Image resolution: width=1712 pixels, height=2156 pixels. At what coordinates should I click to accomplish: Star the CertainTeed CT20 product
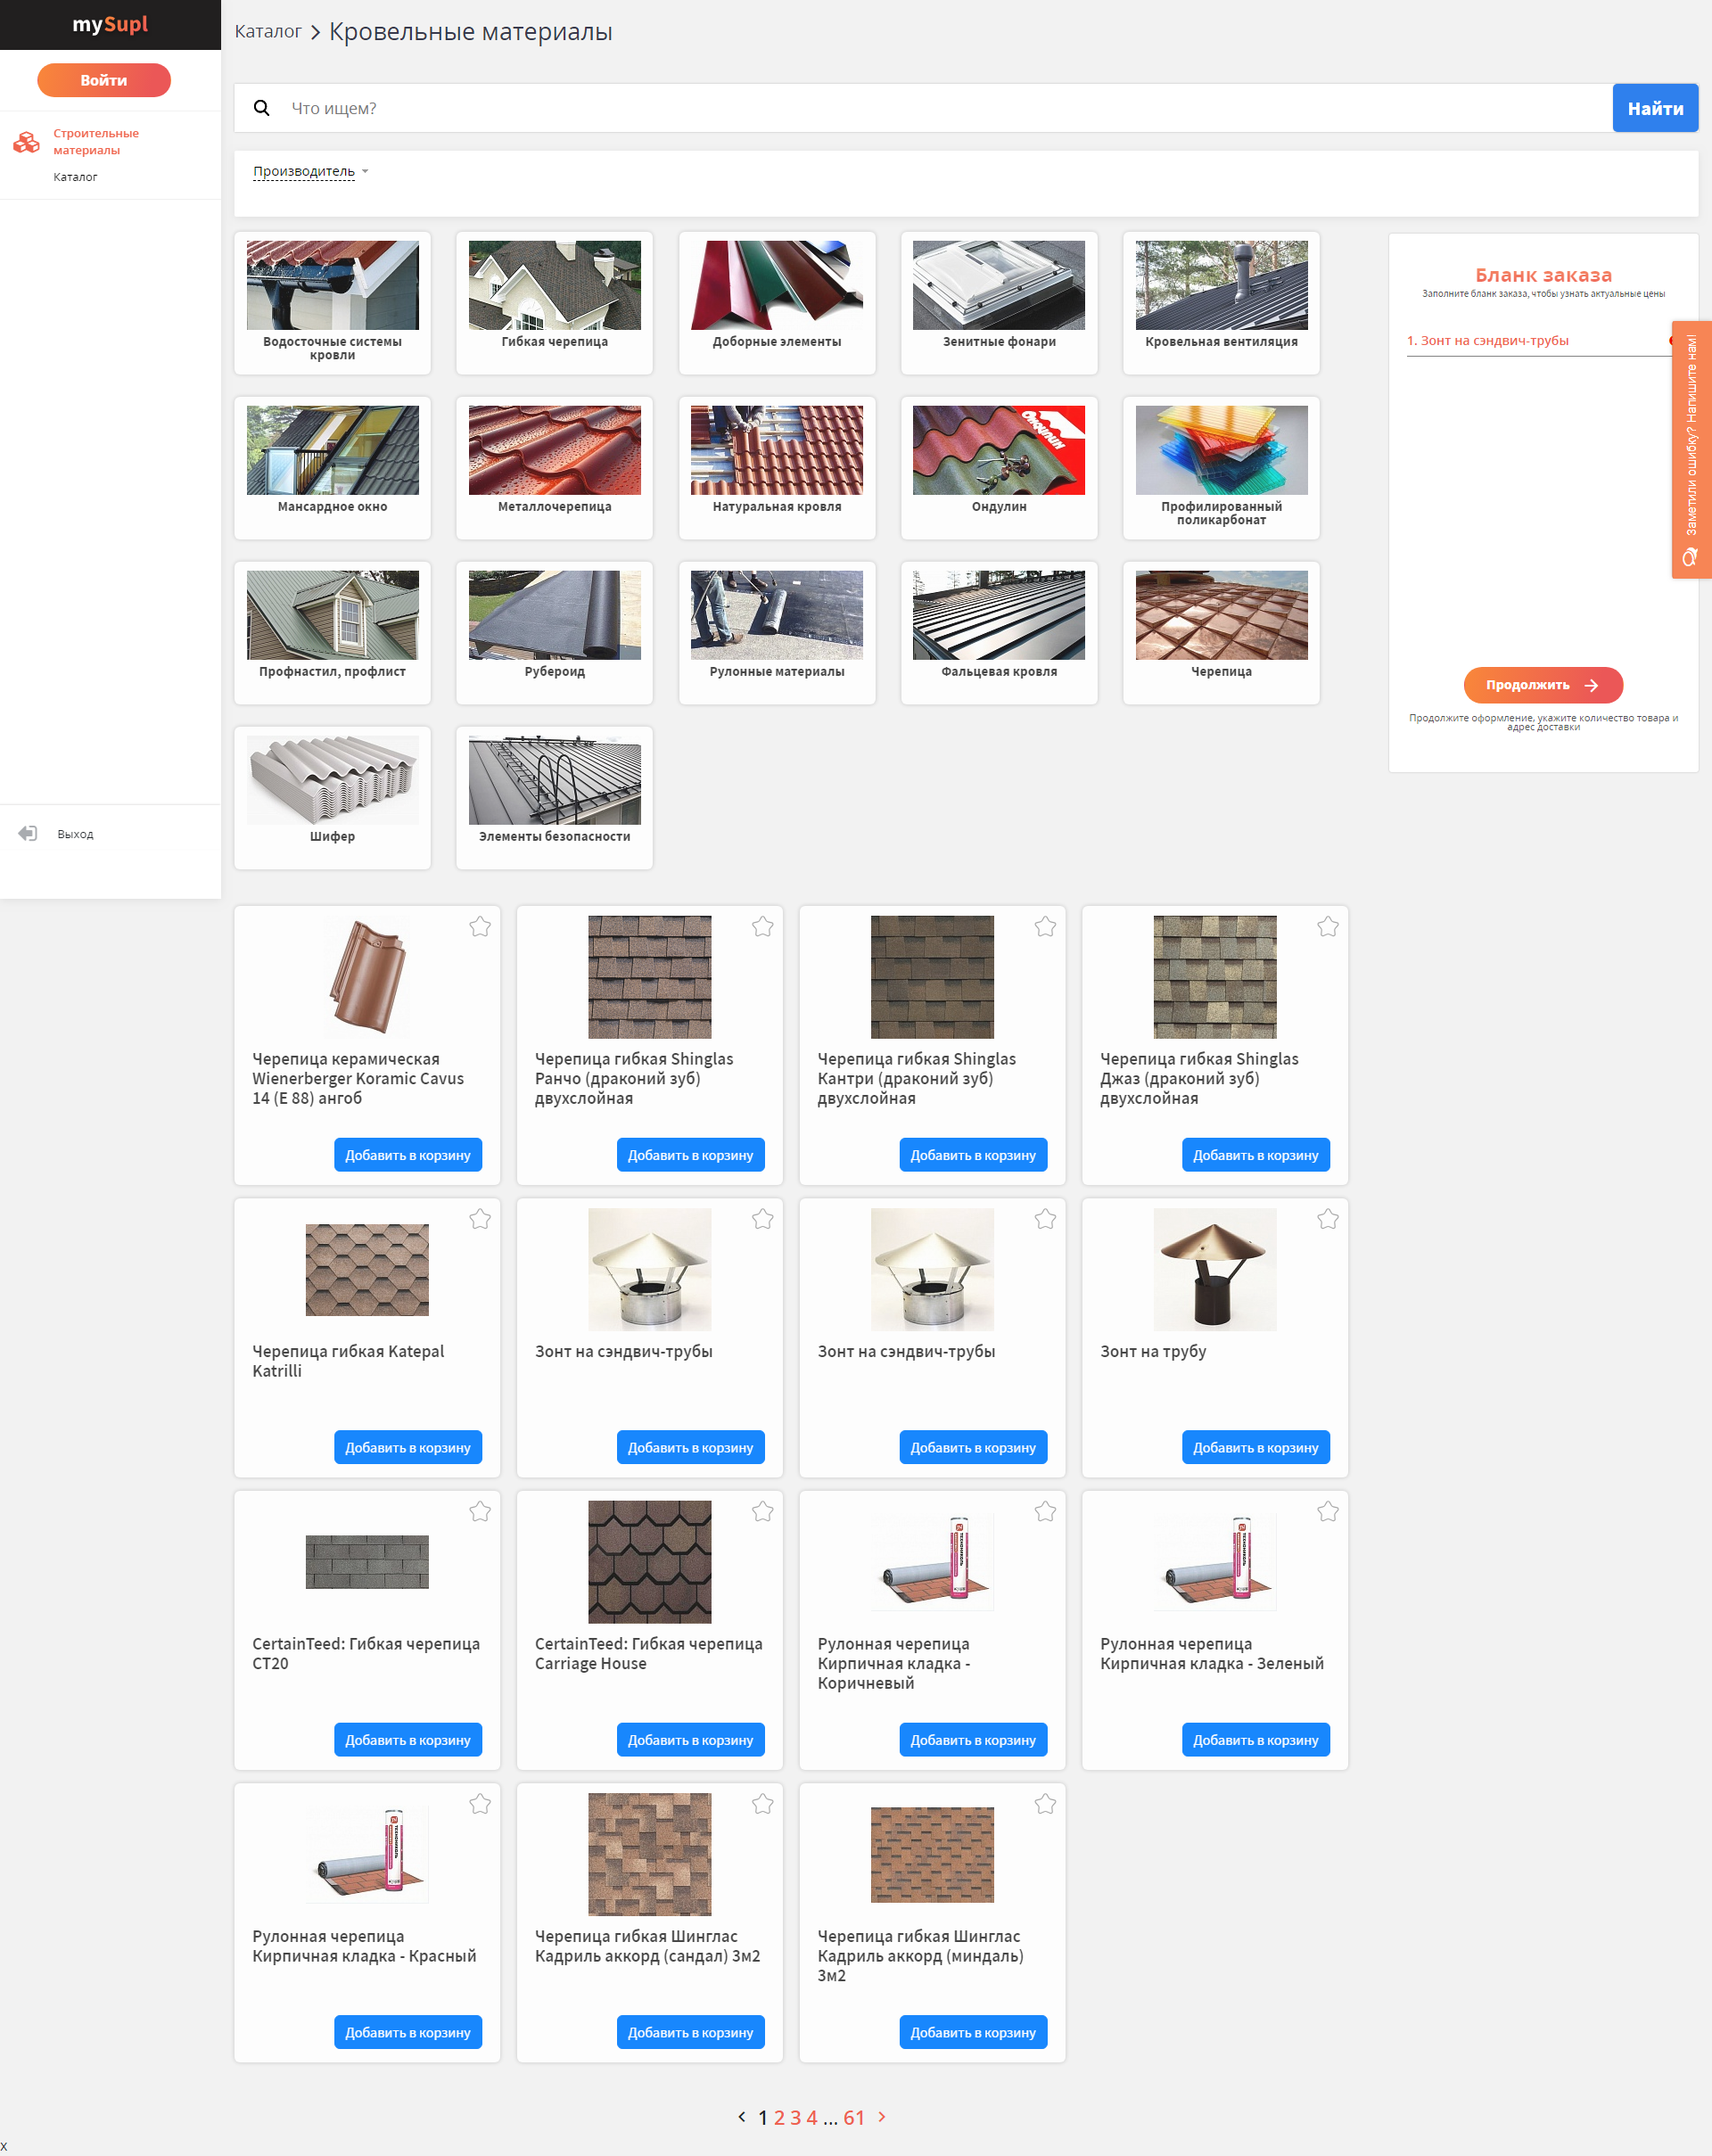coord(480,1512)
